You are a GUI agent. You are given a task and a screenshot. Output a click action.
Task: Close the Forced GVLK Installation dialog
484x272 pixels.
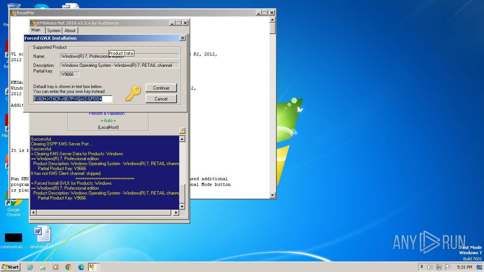click(x=182, y=38)
